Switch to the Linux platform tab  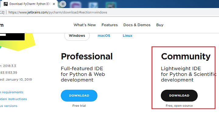[127, 36]
